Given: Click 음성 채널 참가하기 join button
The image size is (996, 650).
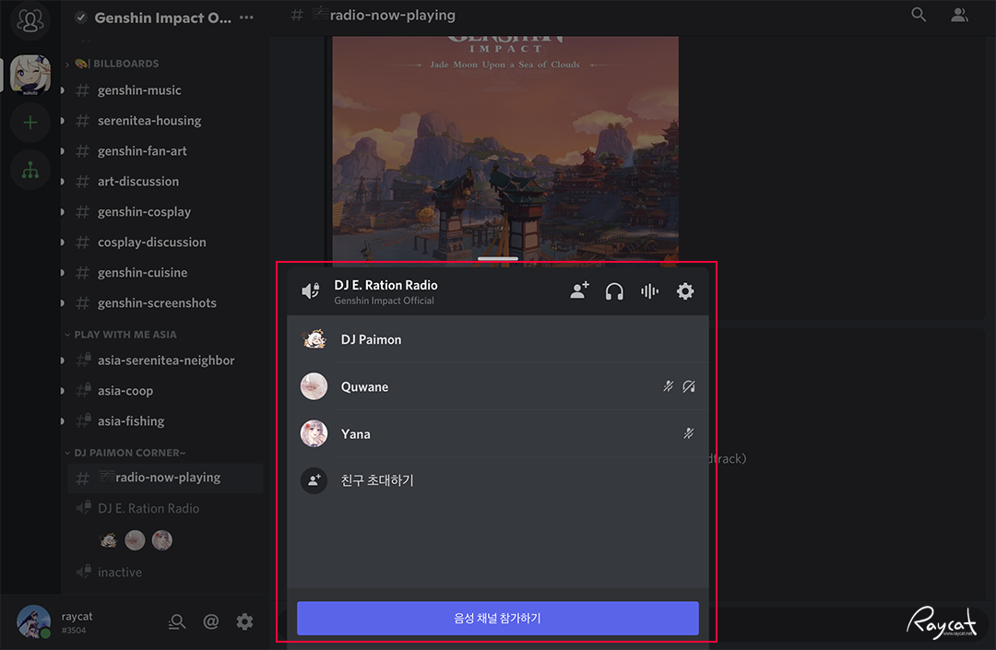Looking at the screenshot, I should [498, 619].
